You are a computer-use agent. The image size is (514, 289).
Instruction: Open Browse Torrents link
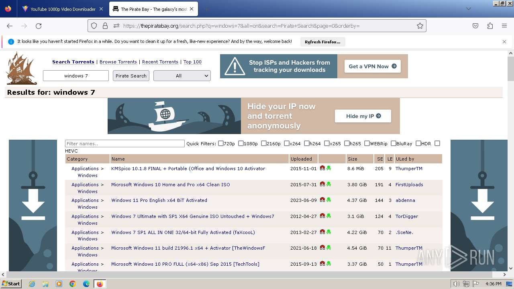[x=118, y=62]
